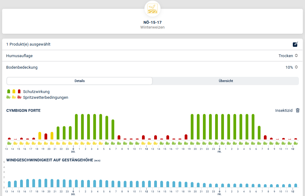
Task: Click the green Schutzwirkung legend swatch
Action: [9, 91]
